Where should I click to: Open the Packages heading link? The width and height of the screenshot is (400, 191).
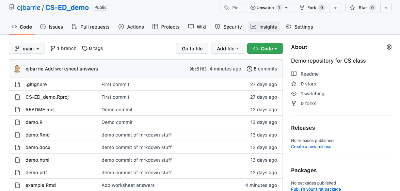tap(304, 170)
